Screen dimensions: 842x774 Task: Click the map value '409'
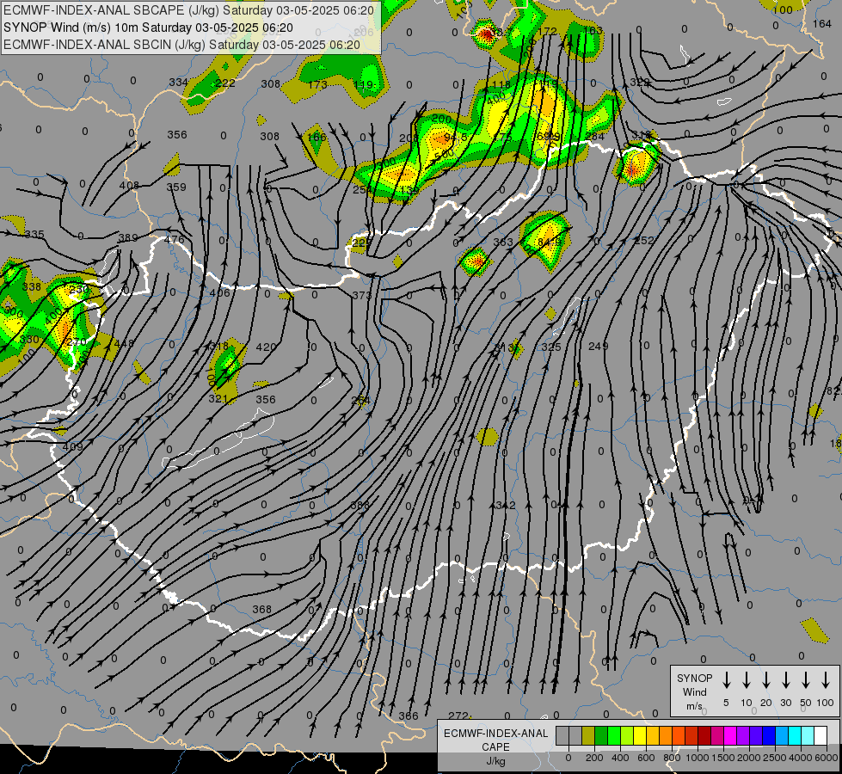[x=72, y=447]
